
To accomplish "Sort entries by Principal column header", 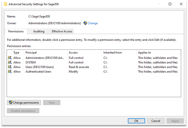I will coord(46,53).
